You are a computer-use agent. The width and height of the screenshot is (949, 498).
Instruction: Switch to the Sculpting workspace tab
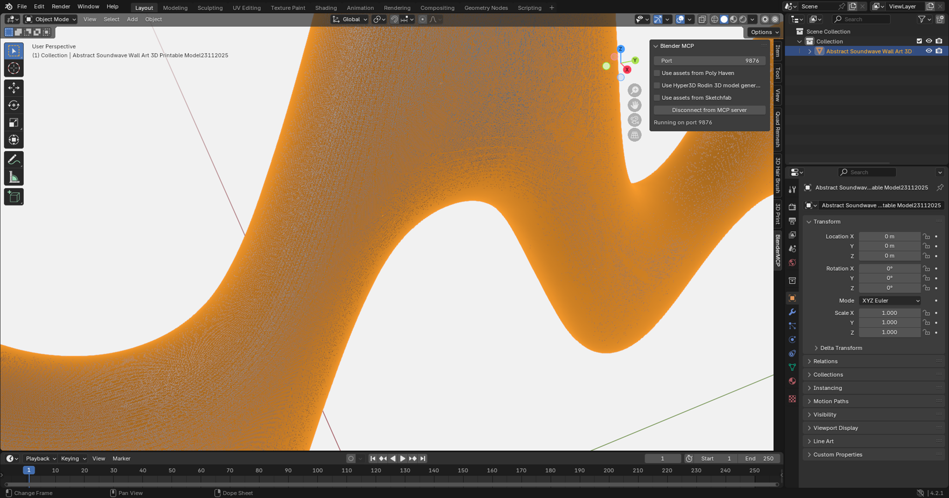(210, 7)
